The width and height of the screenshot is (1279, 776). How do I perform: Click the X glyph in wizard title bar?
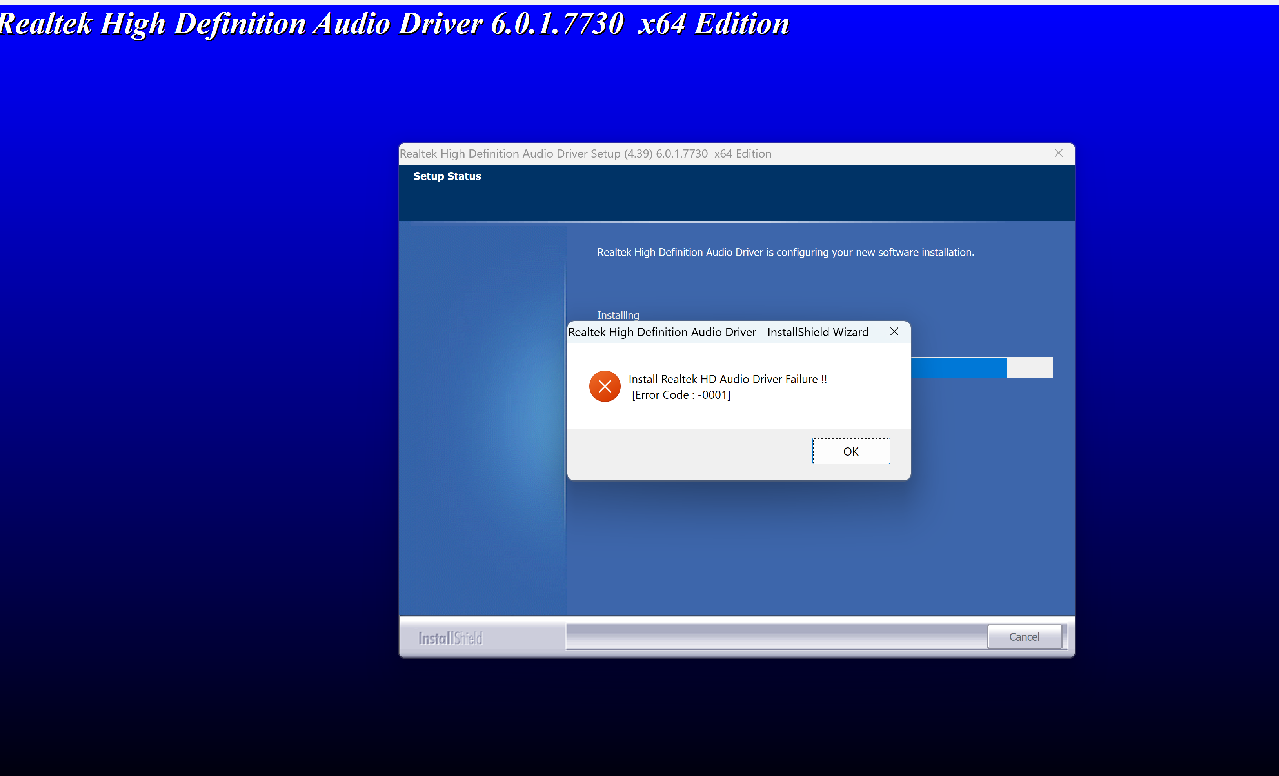click(894, 331)
